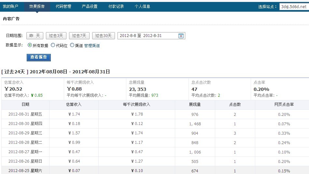Click the 估算收入 column header
309x174 pixels.
point(74,105)
